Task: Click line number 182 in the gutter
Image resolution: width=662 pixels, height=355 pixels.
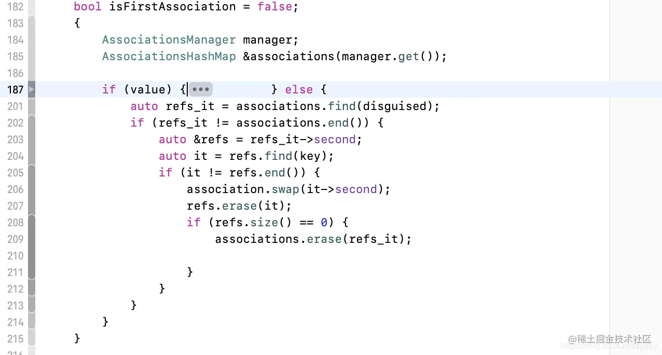Action: pyautogui.click(x=16, y=7)
